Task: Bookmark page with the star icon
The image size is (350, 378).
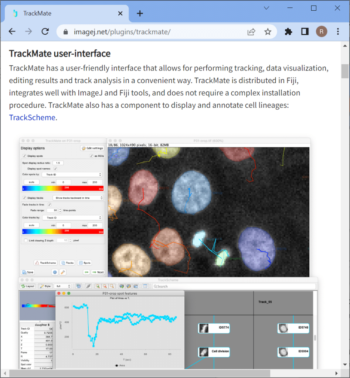Action: 268,32
